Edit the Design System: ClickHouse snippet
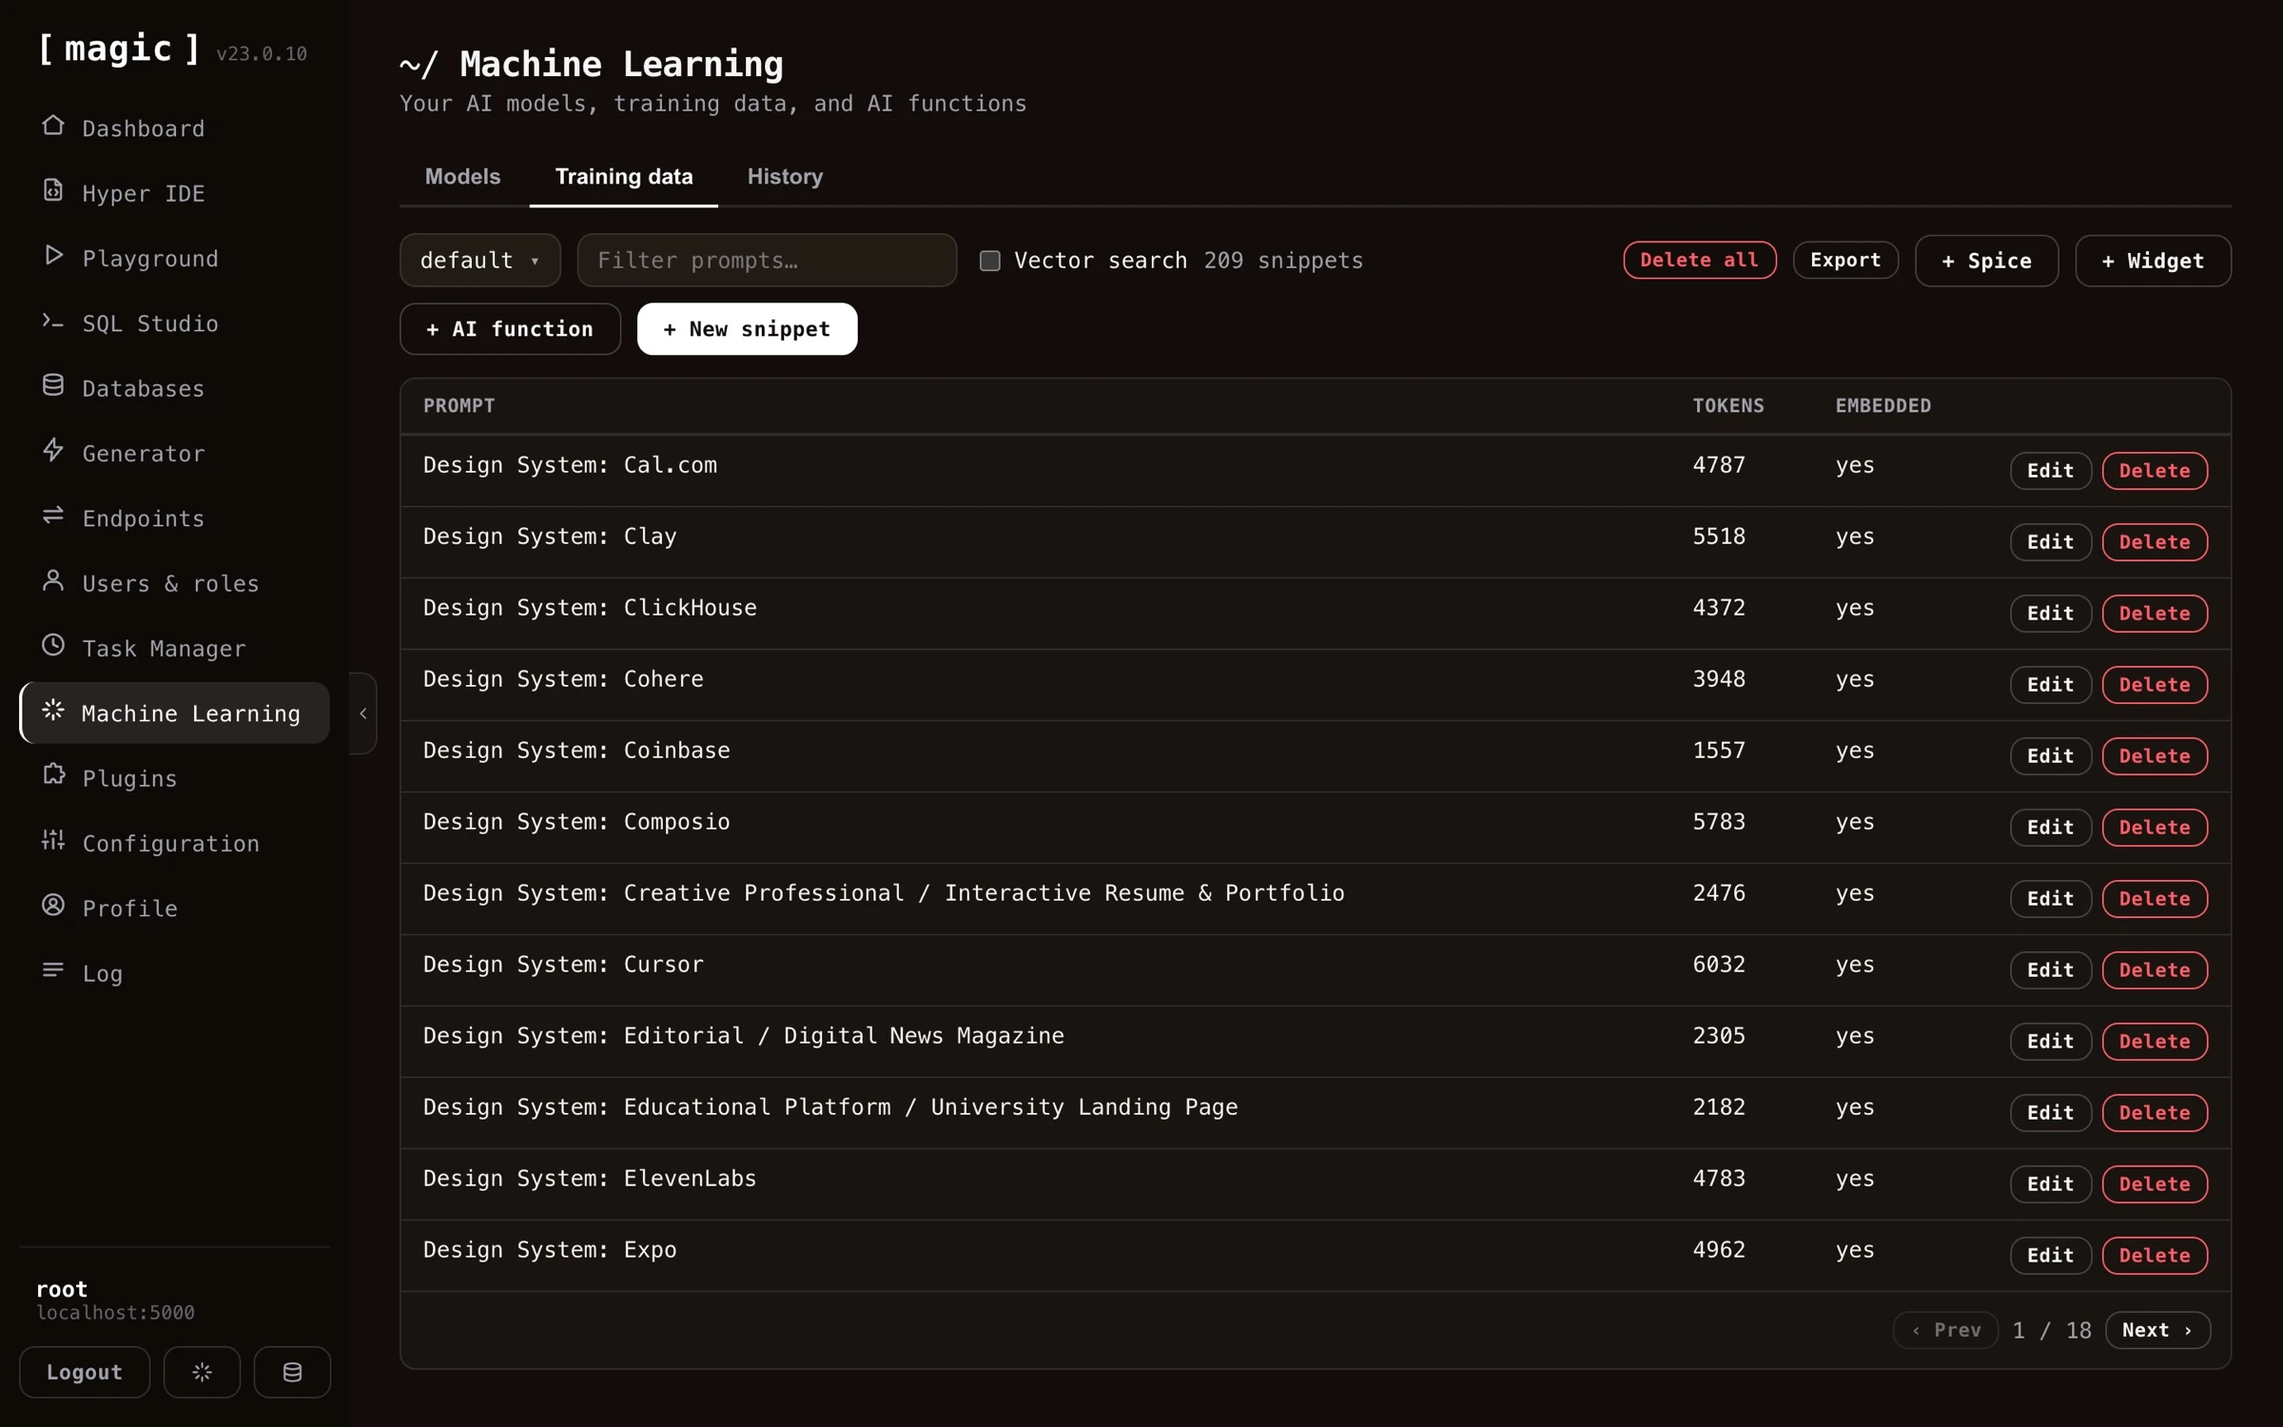Viewport: 2283px width, 1427px height. pyautogui.click(x=2050, y=614)
